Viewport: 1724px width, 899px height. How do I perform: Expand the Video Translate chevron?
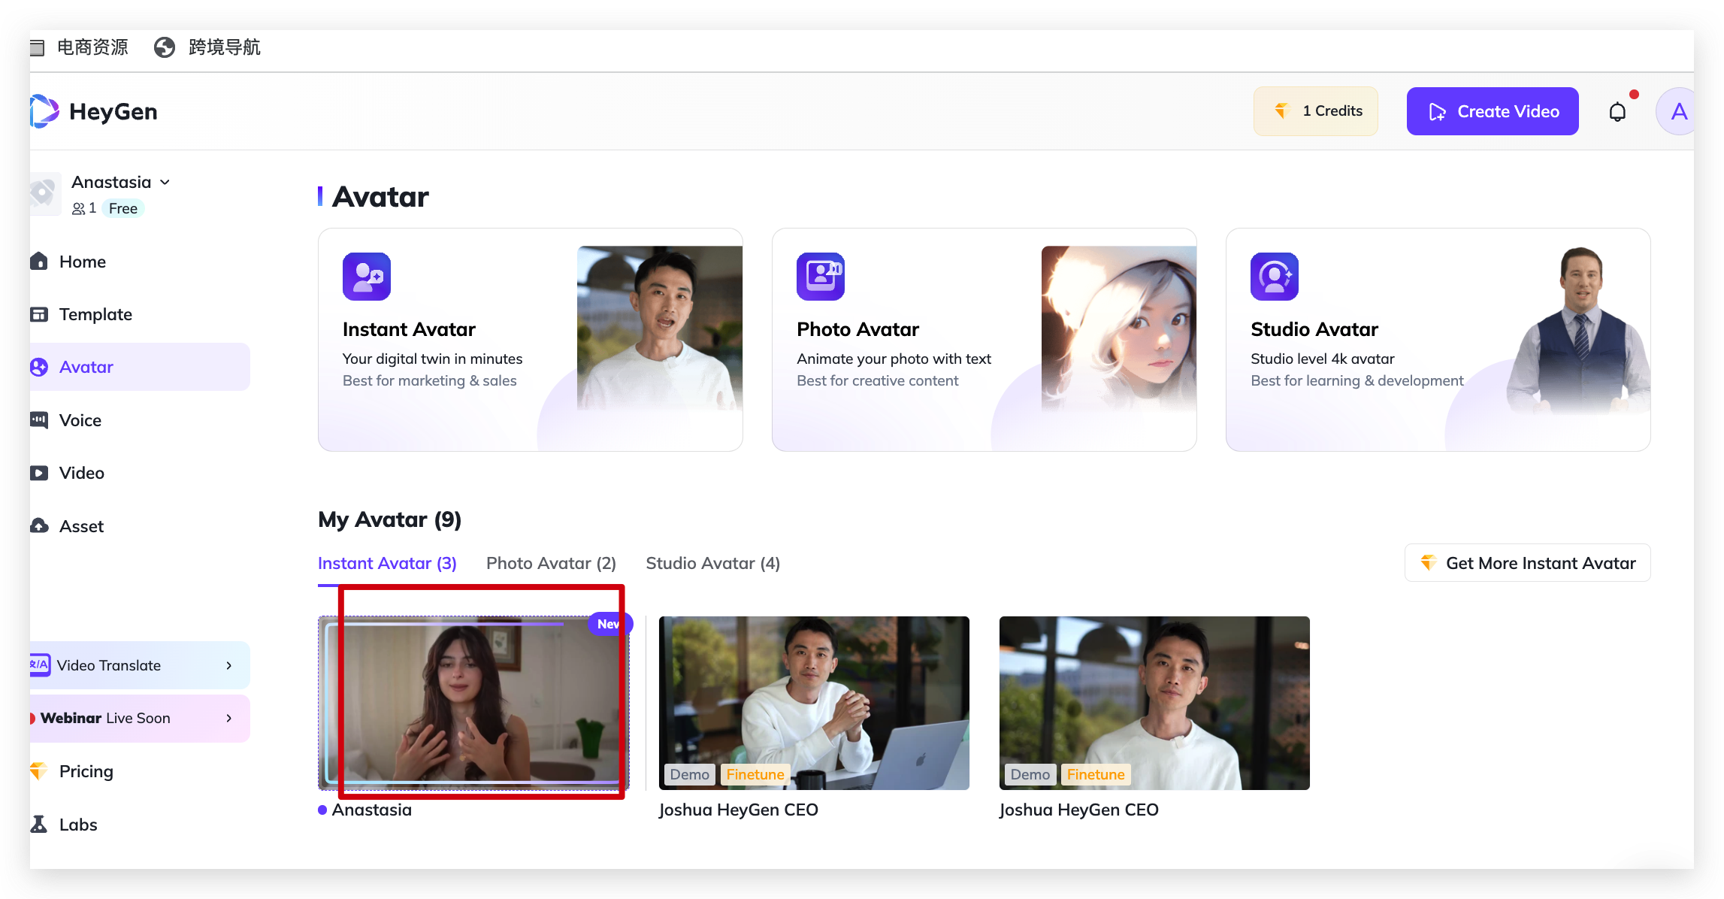click(229, 665)
